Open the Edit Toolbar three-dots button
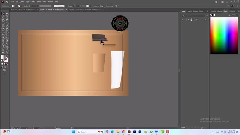Viewport: 240px width, 135px height. [x=5, y=74]
